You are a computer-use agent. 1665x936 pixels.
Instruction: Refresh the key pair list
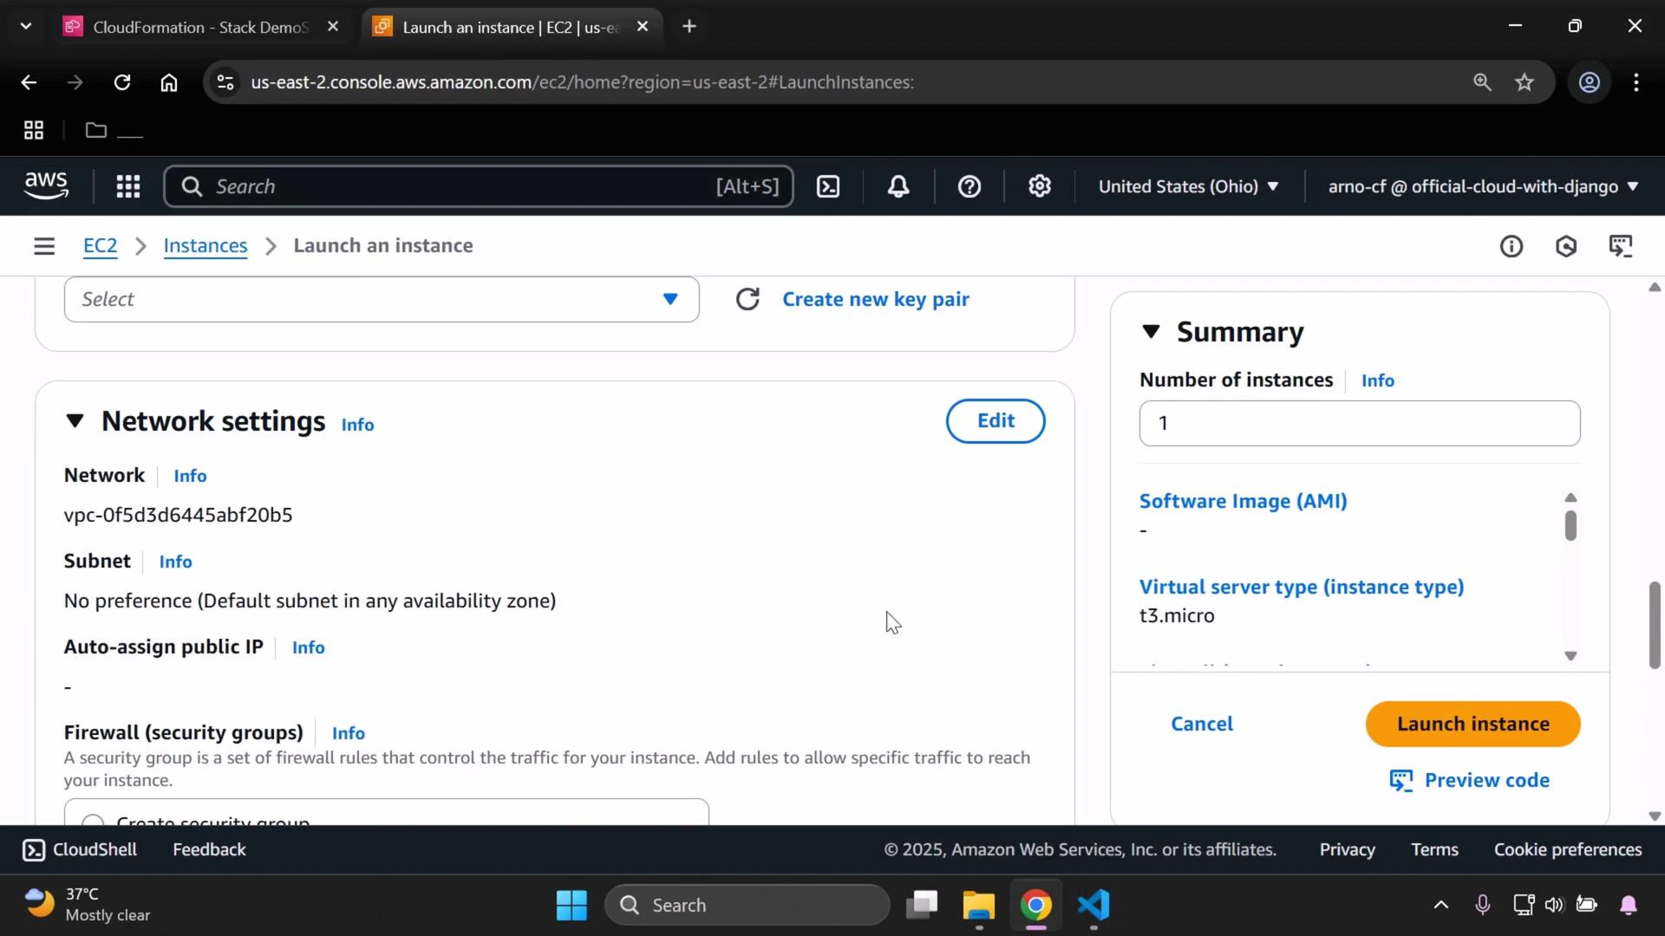(x=748, y=298)
